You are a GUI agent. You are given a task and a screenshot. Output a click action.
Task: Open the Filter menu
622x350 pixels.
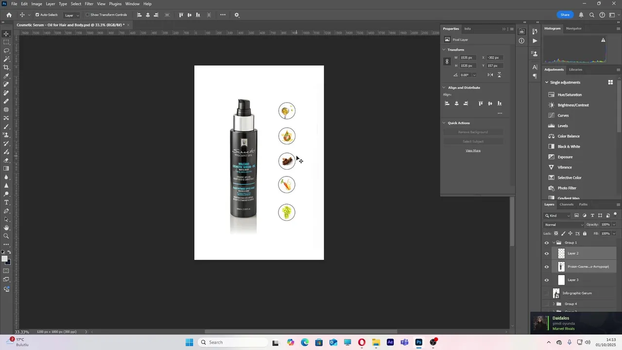[89, 4]
